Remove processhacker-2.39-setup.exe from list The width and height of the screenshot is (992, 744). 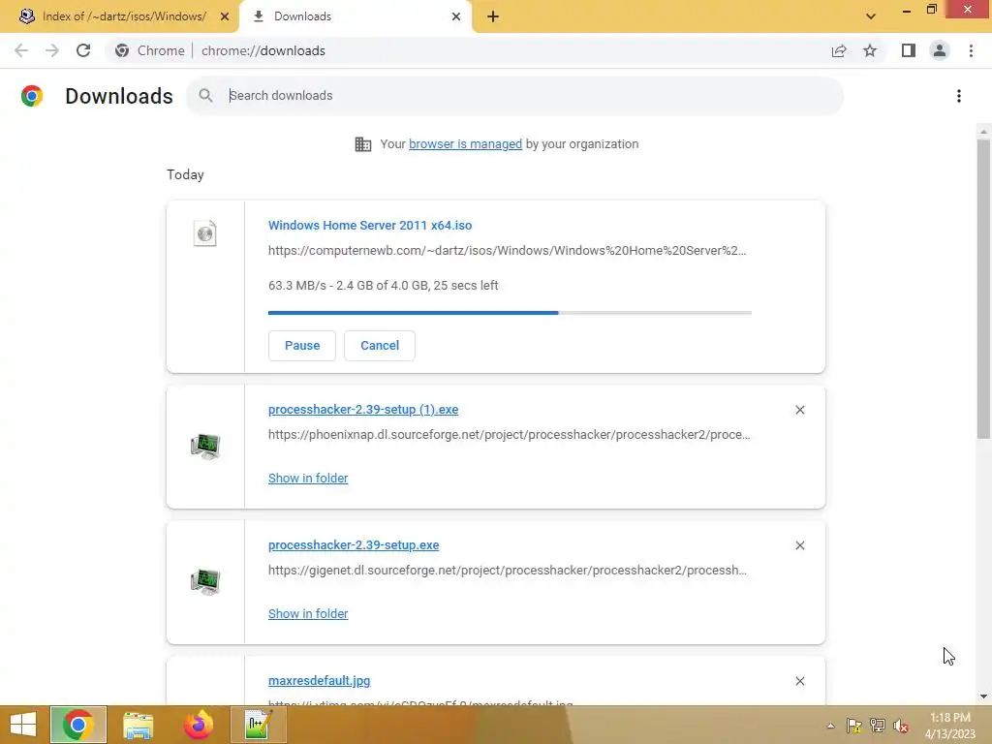(799, 545)
